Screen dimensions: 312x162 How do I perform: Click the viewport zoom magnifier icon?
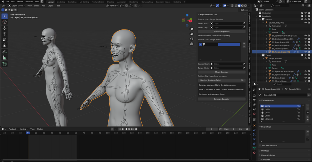point(192,29)
